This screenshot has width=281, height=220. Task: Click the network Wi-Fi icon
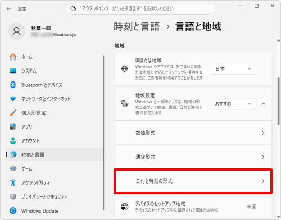click(13, 99)
